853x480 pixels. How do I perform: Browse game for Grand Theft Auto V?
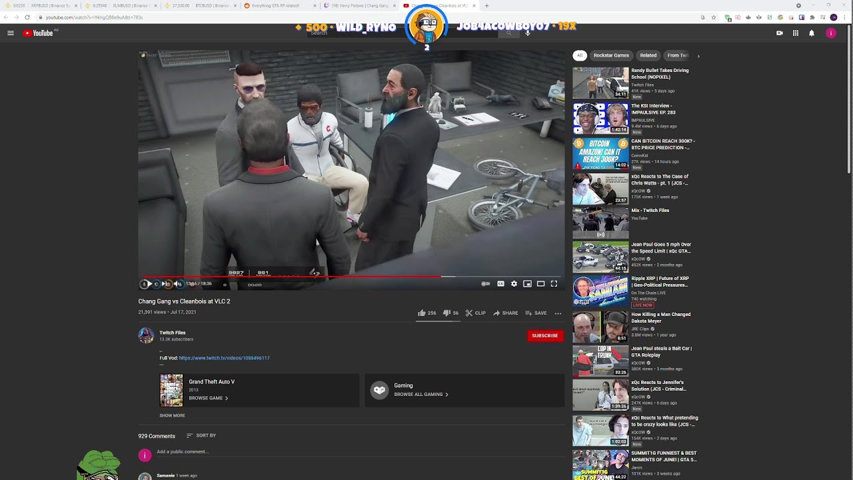(209, 398)
